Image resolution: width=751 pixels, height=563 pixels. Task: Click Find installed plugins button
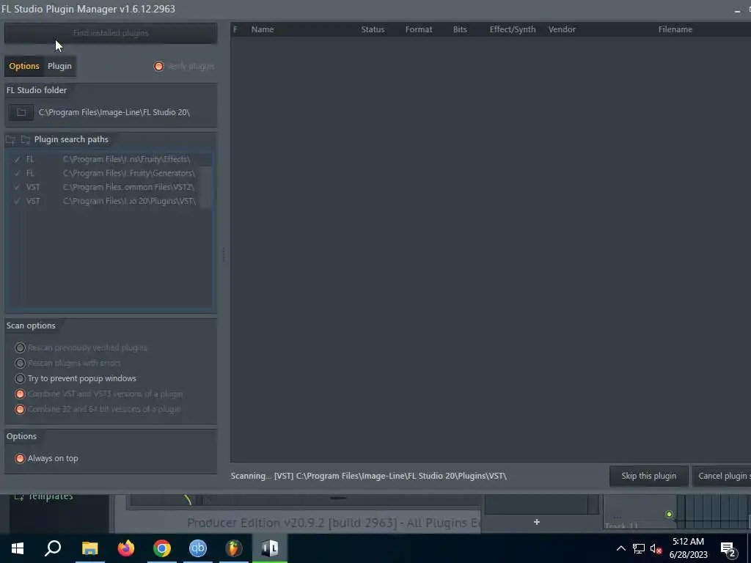[111, 33]
